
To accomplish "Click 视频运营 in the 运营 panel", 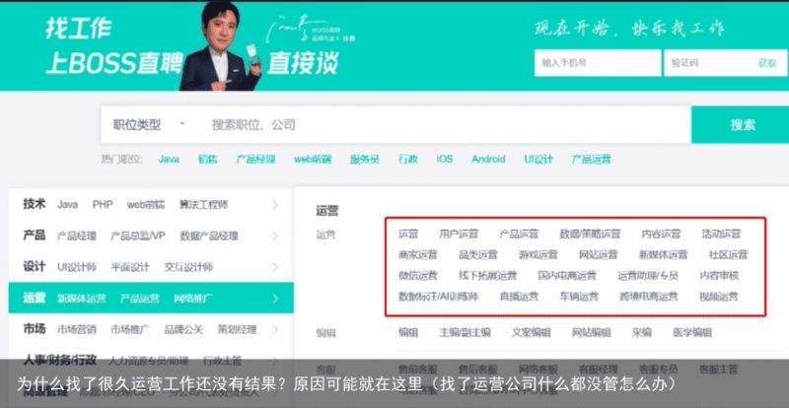I will [x=719, y=297].
